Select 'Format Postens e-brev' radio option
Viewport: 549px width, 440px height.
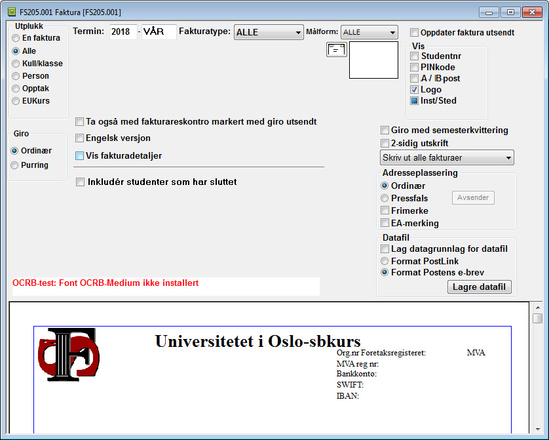pyautogui.click(x=385, y=273)
